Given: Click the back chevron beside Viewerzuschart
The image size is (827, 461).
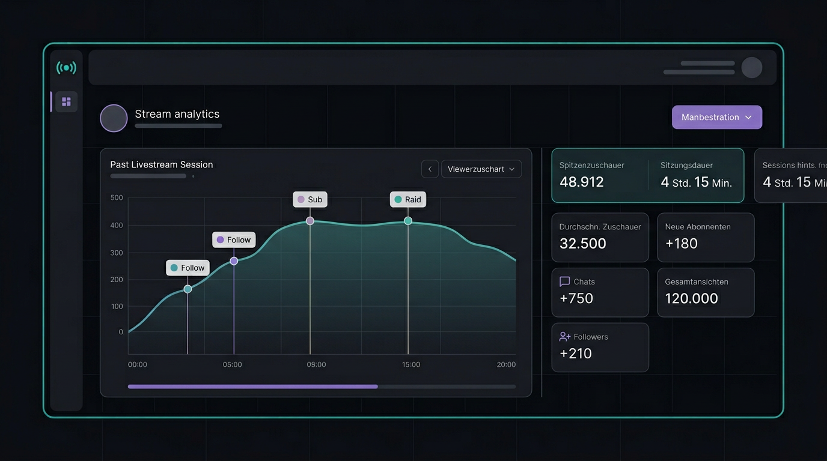Looking at the screenshot, I should (x=430, y=169).
